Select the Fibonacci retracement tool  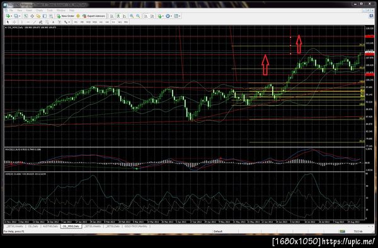(47, 22)
